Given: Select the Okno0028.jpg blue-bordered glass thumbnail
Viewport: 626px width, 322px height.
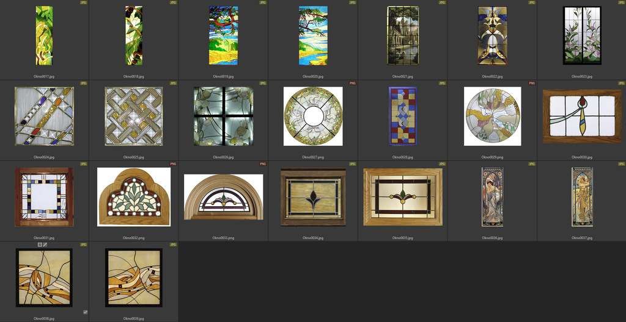Looking at the screenshot, I should 402,116.
